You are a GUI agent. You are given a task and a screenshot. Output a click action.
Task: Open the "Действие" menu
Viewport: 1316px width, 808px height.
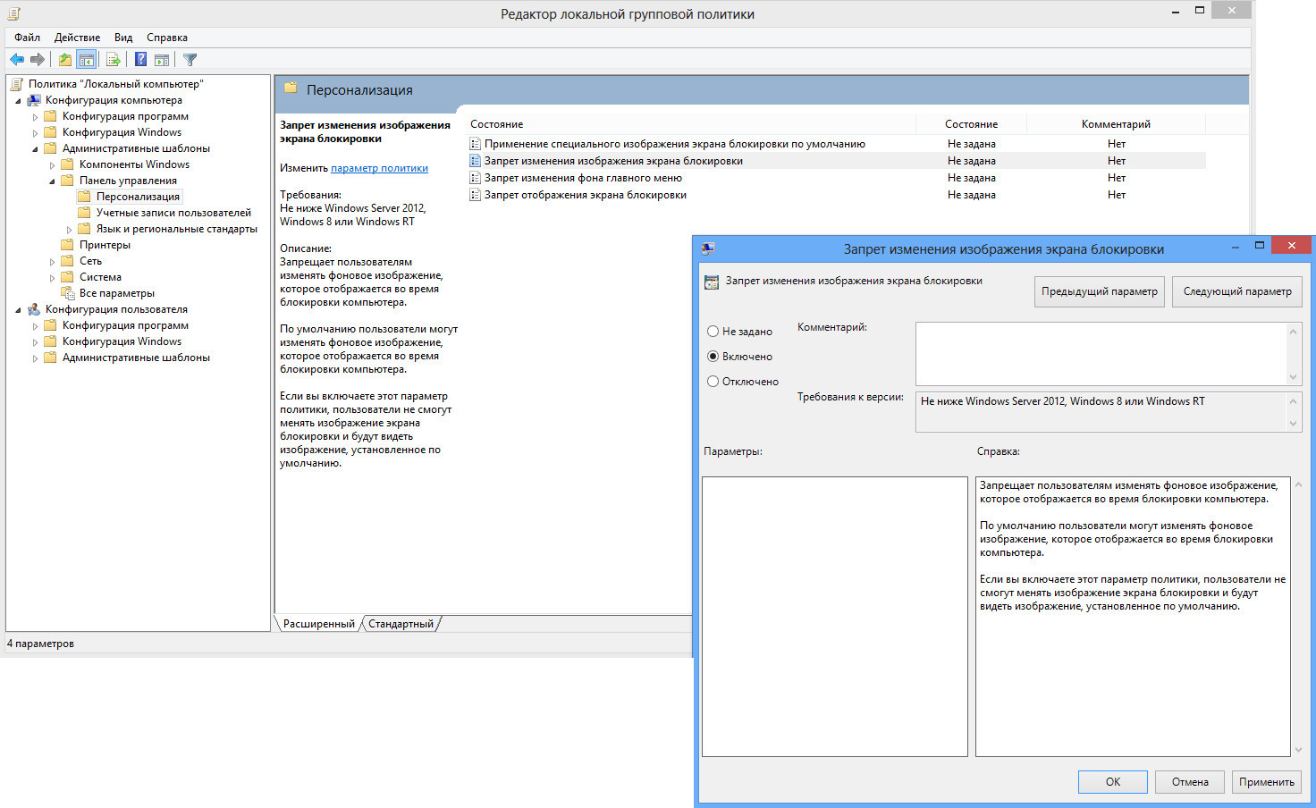click(77, 38)
